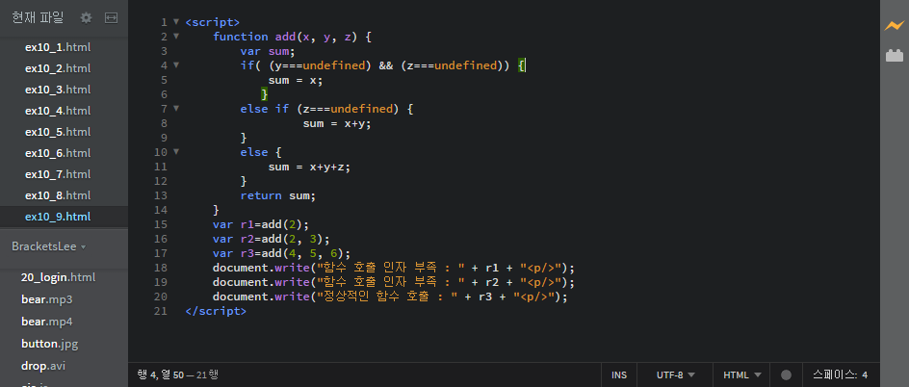Click 'sum = x+y;' on line 8
Image resolution: width=909 pixels, height=387 pixels.
pos(337,123)
